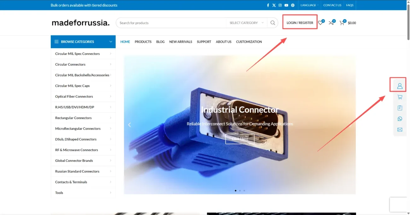Click the YouTube icon in top bar

(286, 5)
